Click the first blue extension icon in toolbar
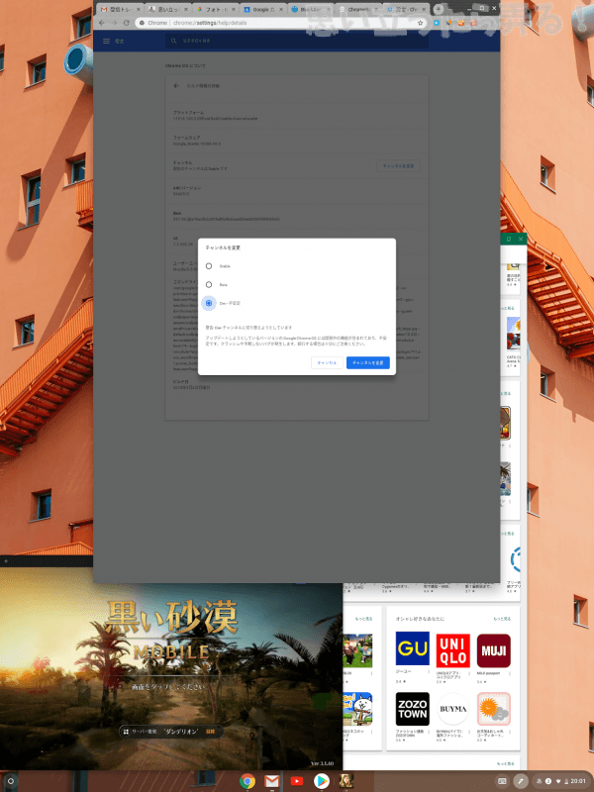The width and height of the screenshot is (594, 792). (x=437, y=23)
